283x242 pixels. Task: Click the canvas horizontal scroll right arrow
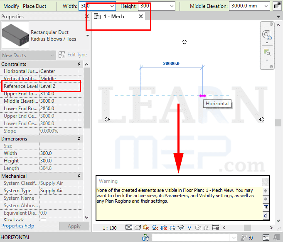[x=271, y=228]
